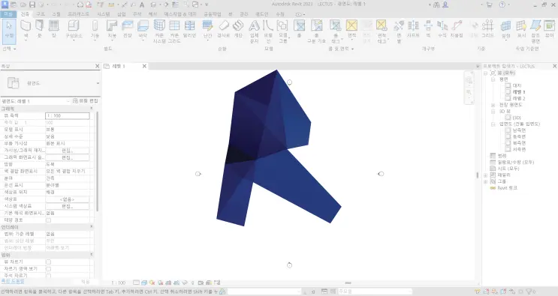
Task: Click the Save icon in quick access toolbar
Action: tap(32, 4)
